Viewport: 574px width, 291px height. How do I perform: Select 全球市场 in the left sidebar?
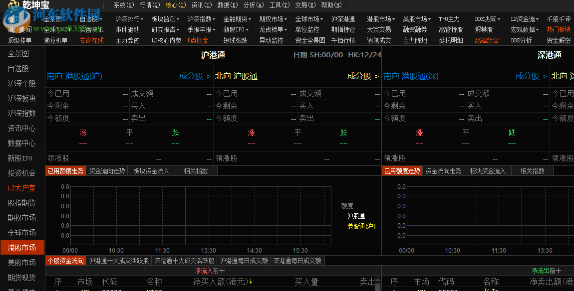point(22,232)
